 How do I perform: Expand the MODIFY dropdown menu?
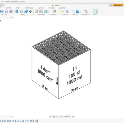click(24, 14)
